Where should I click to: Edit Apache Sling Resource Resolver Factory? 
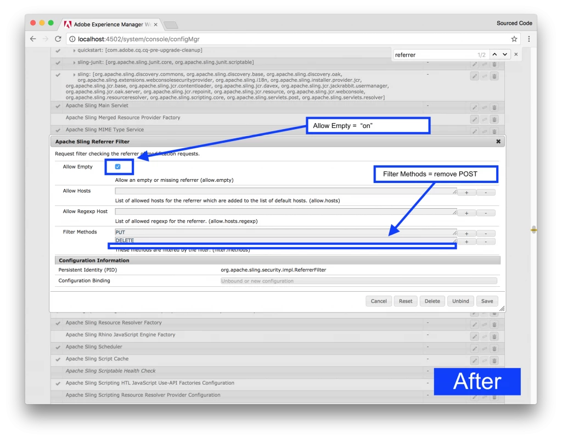click(x=475, y=325)
